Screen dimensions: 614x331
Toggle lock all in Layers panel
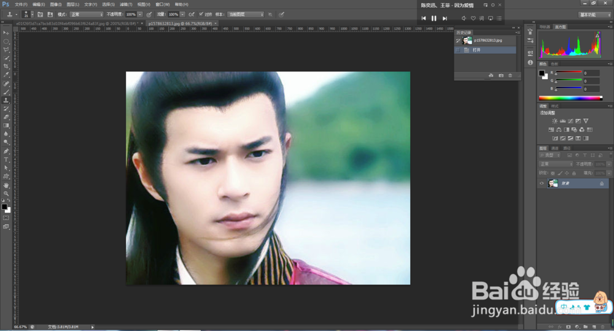(574, 173)
